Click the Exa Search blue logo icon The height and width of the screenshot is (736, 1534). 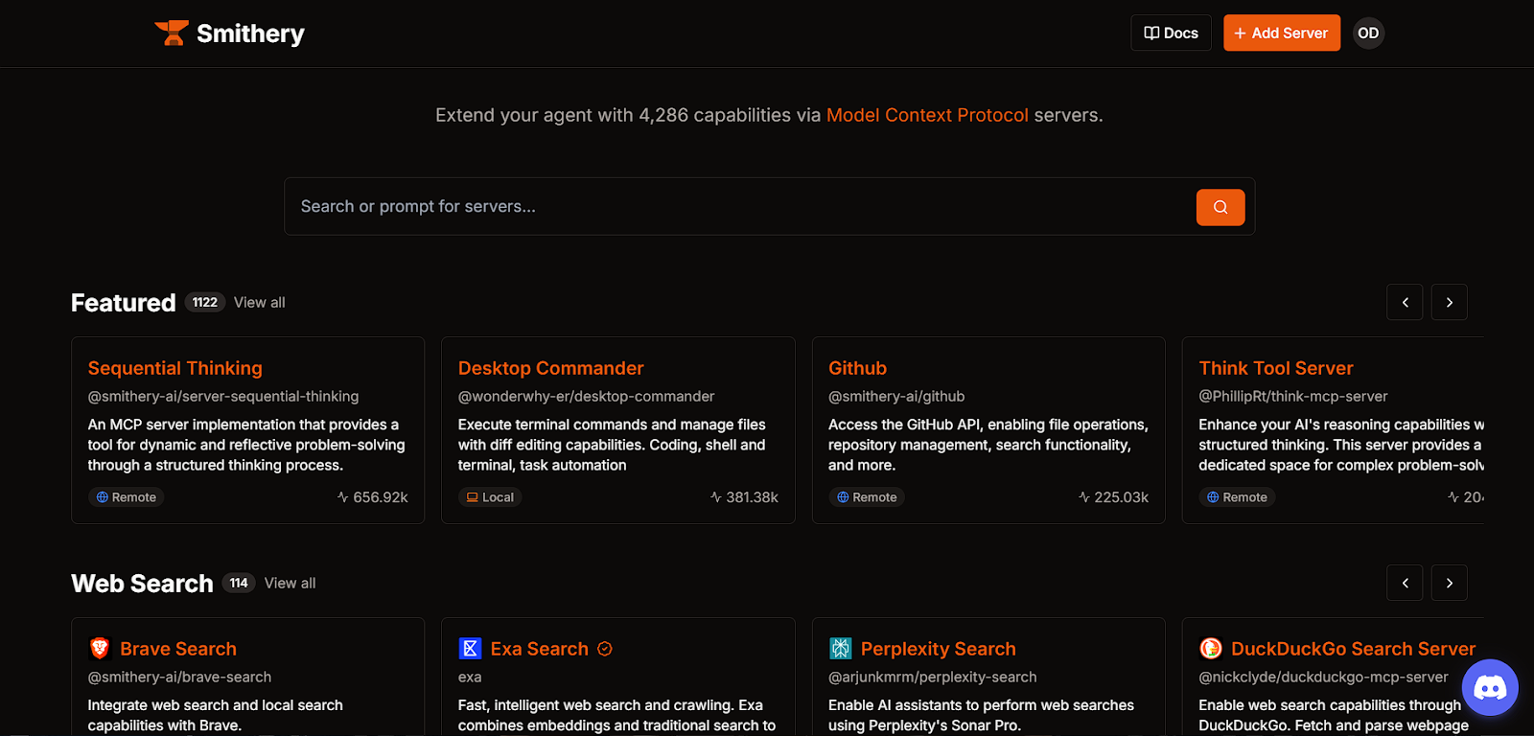pyautogui.click(x=470, y=649)
